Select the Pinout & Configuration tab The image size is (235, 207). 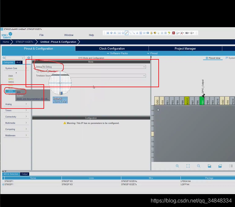point(39,48)
